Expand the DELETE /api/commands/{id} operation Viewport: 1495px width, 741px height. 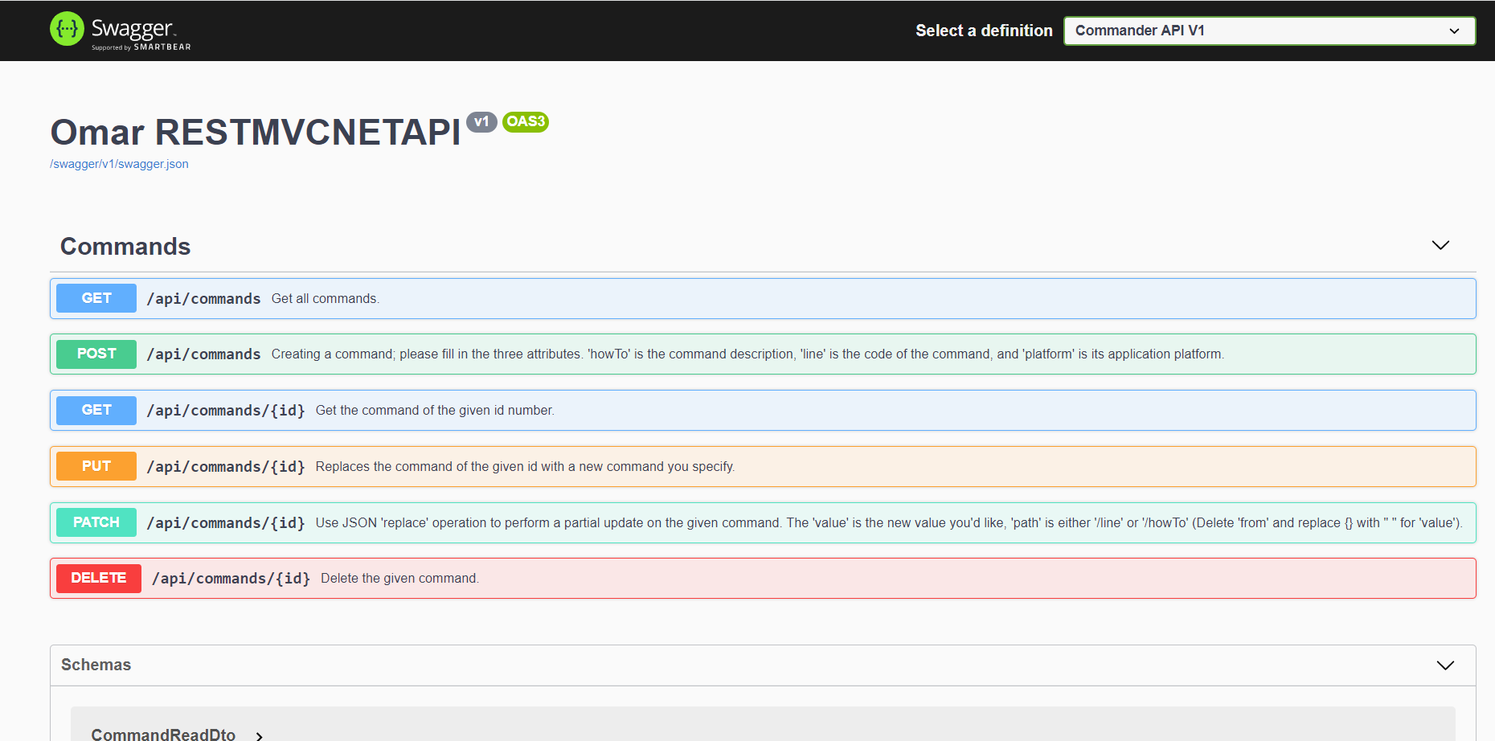coord(763,579)
